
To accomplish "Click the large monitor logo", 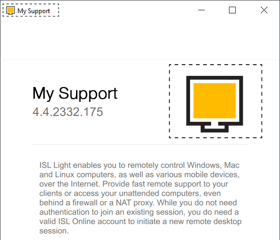I will point(215,102).
